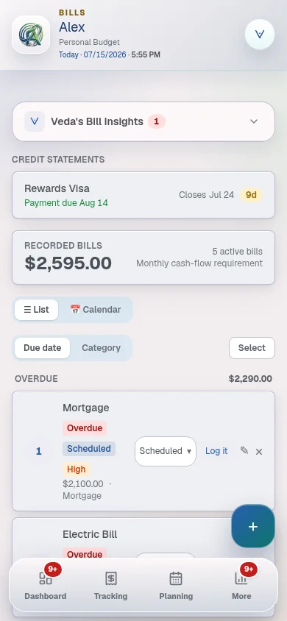Switch to List view
Screen dimensions: 287x621
tap(36, 310)
